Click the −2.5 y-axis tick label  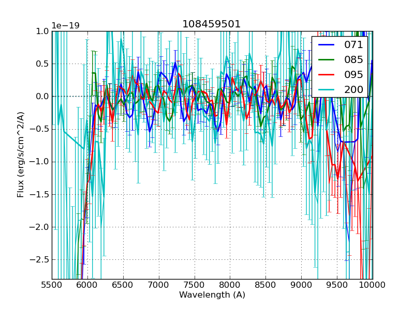pyautogui.click(x=40, y=259)
